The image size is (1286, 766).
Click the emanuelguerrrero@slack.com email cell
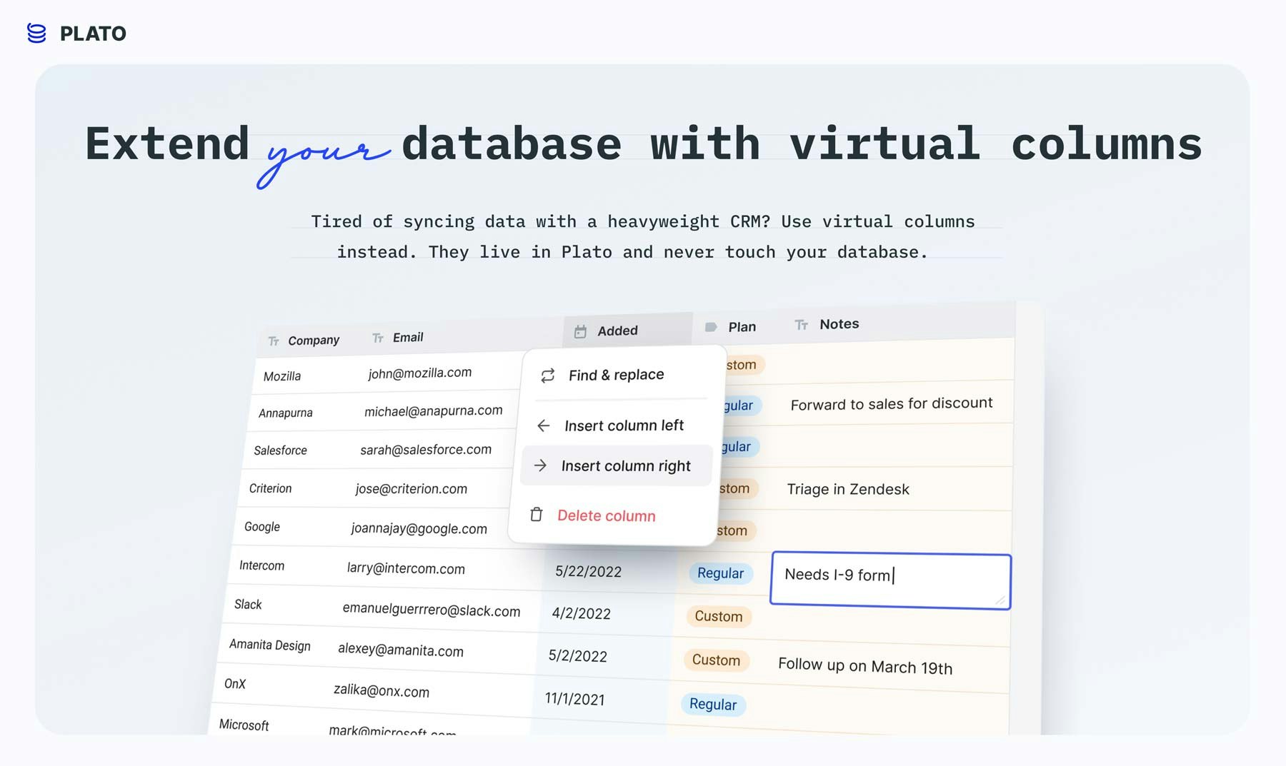click(432, 610)
